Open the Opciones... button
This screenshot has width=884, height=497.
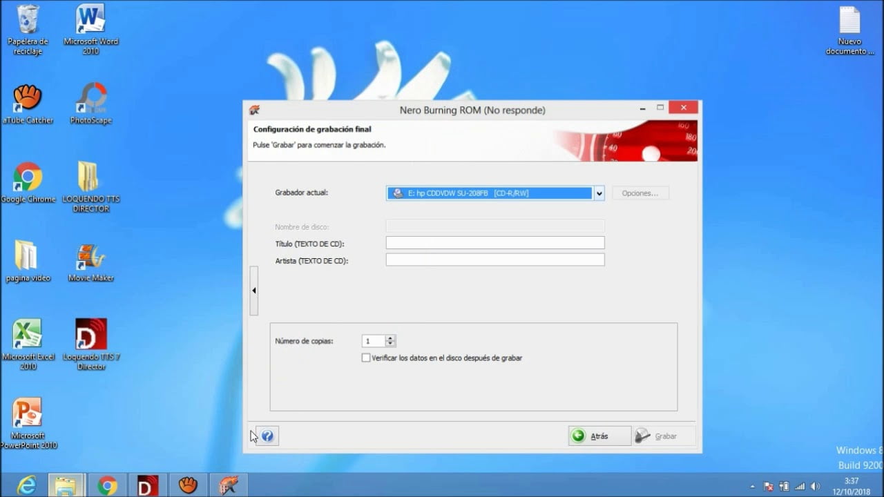coord(640,193)
